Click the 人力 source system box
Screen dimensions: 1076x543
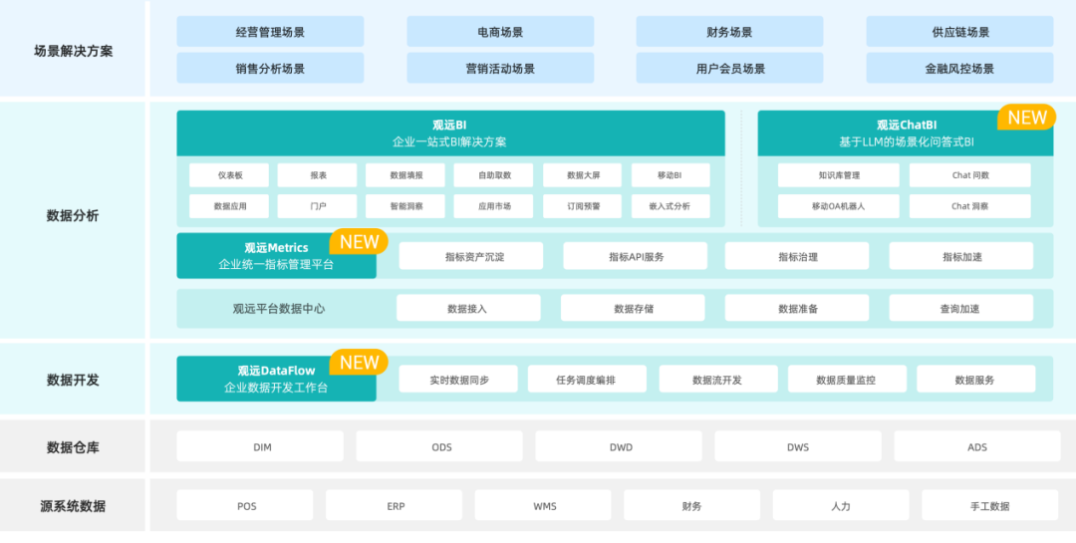841,505
